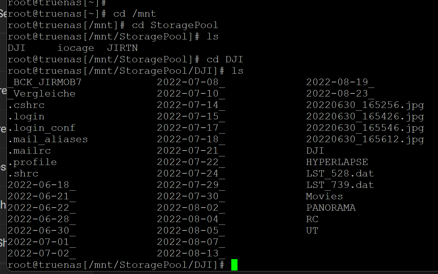Select the 2022-07-08_ folder entry

click(191, 82)
